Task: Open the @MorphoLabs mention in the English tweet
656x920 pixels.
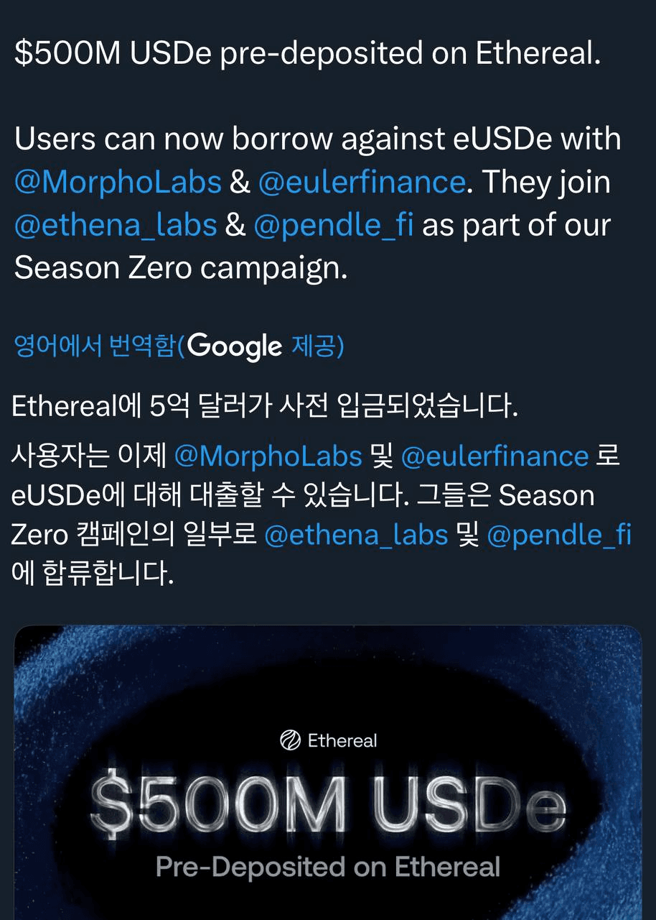Action: 118,183
